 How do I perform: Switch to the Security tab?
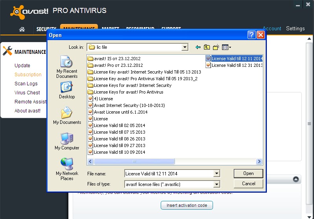pos(46,28)
